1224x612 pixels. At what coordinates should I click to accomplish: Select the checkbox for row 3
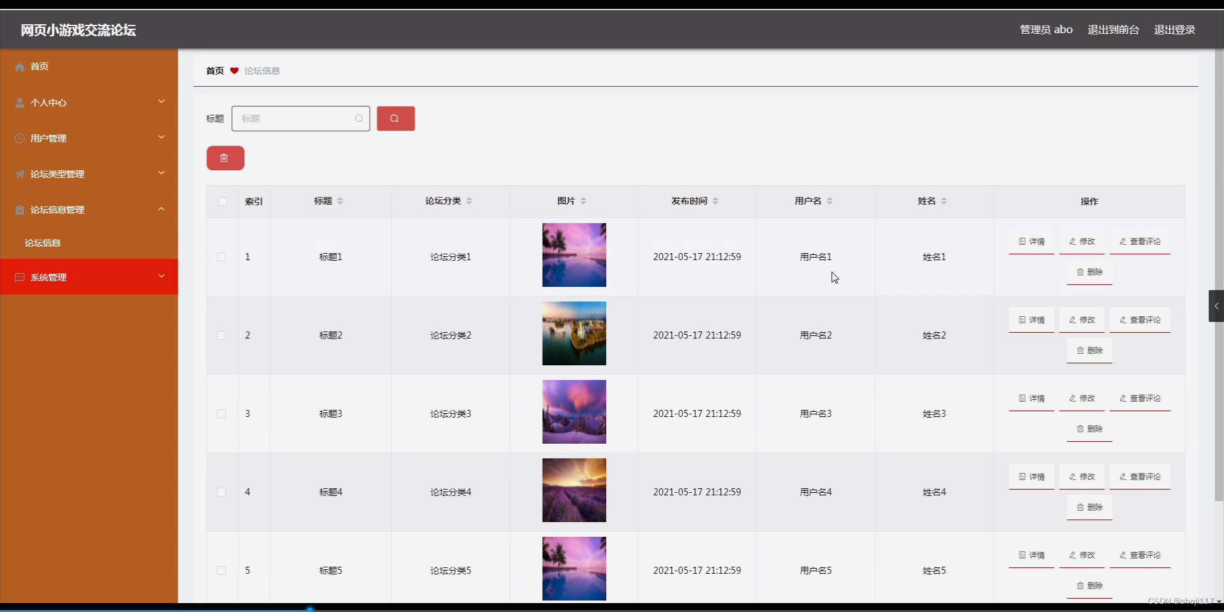point(221,414)
